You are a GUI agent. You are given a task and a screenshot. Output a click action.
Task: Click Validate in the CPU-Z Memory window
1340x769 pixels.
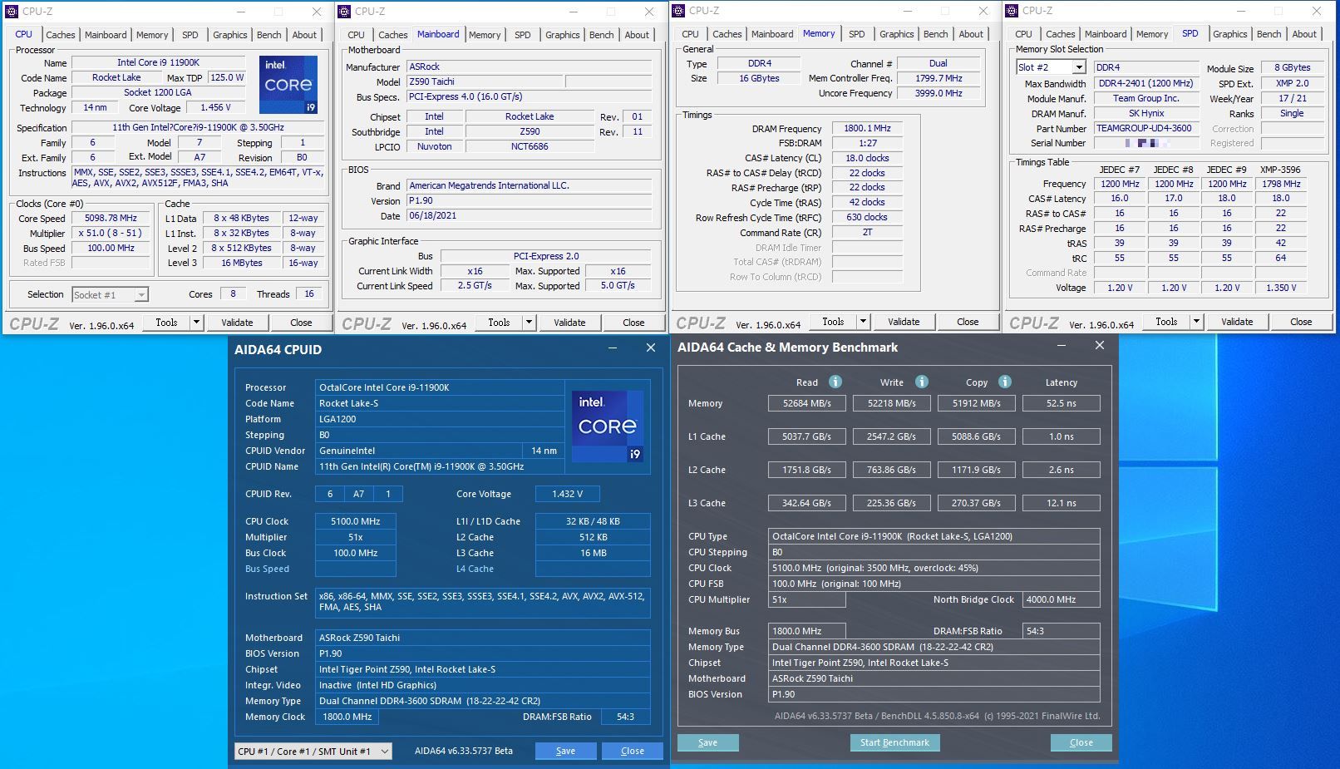click(904, 322)
